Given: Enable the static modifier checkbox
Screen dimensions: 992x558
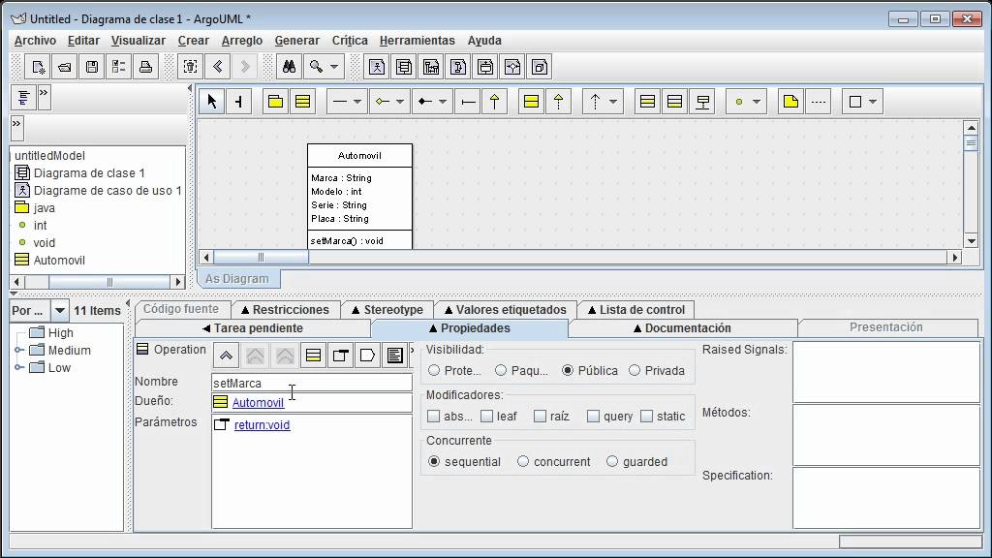Looking at the screenshot, I should [646, 417].
